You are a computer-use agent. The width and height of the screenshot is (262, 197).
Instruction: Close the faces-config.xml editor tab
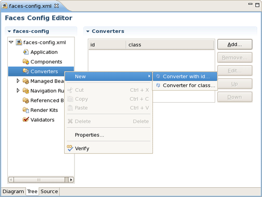pos(57,6)
